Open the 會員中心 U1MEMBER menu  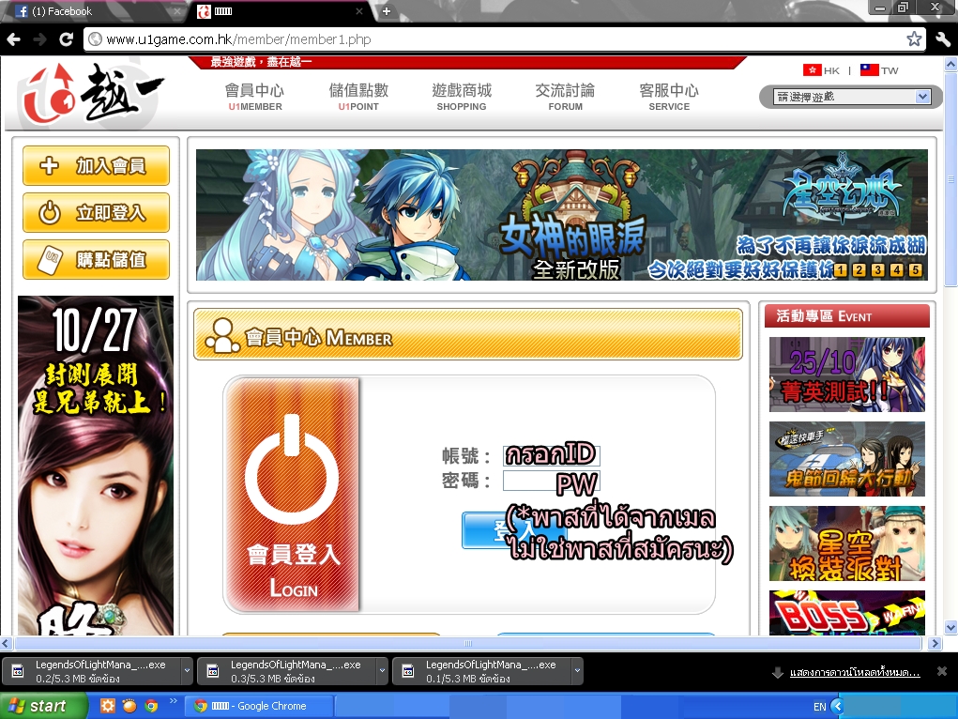(x=255, y=98)
